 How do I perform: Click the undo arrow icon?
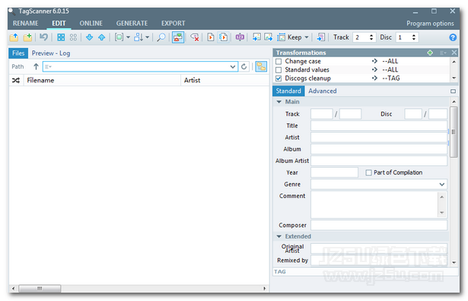(43, 37)
